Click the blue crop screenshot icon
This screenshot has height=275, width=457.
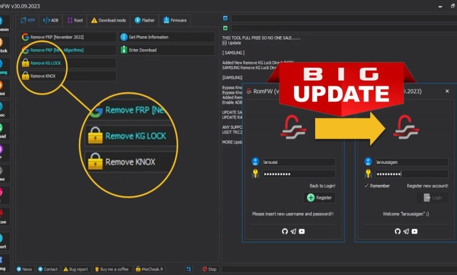pyautogui.click(x=189, y=269)
